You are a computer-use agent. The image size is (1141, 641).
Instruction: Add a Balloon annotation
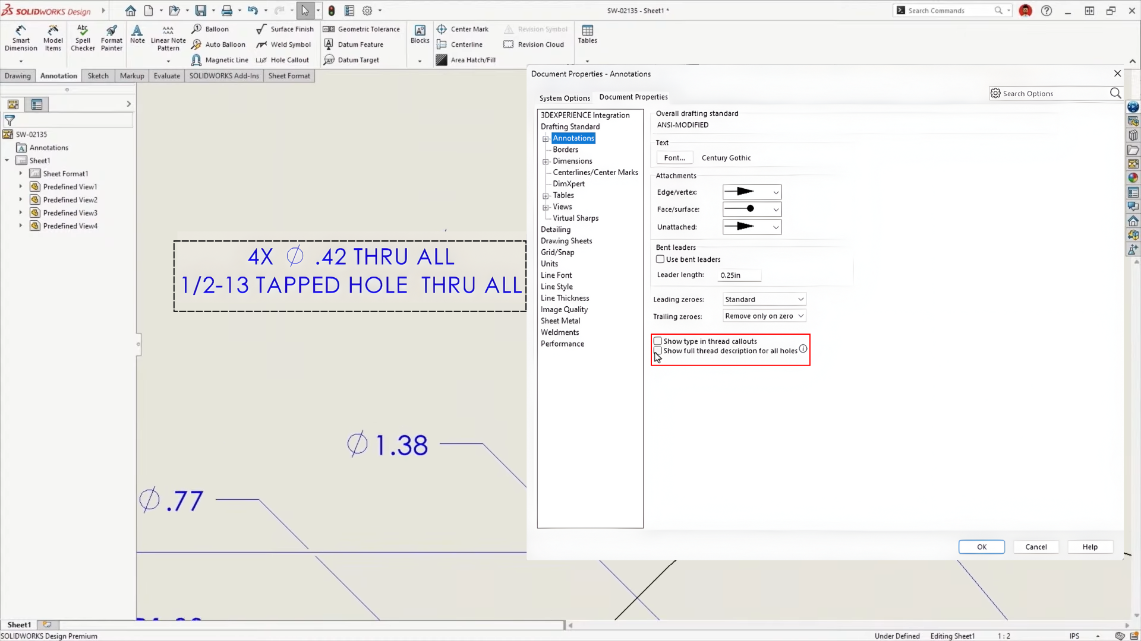coord(210,29)
